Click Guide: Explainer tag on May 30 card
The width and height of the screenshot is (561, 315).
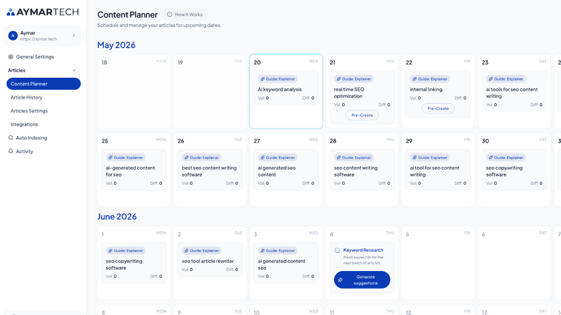(506, 157)
